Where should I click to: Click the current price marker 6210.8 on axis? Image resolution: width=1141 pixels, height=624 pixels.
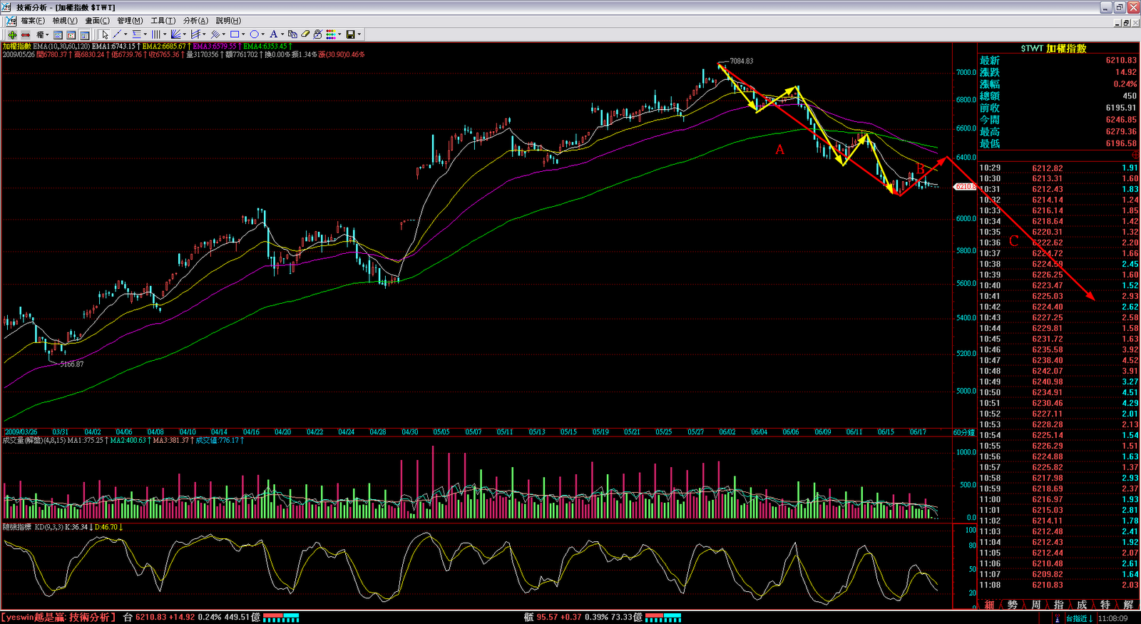click(965, 187)
